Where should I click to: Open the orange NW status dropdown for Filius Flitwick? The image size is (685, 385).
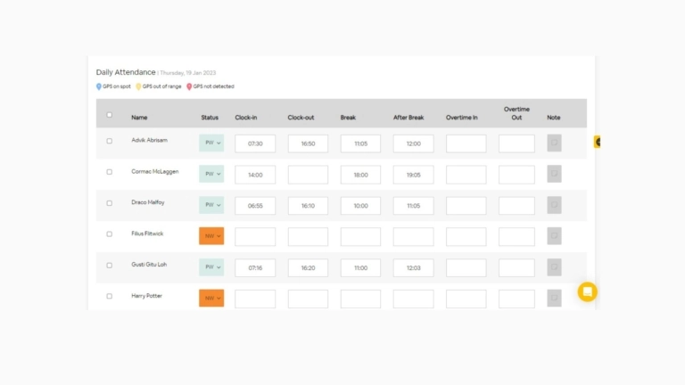pos(211,236)
